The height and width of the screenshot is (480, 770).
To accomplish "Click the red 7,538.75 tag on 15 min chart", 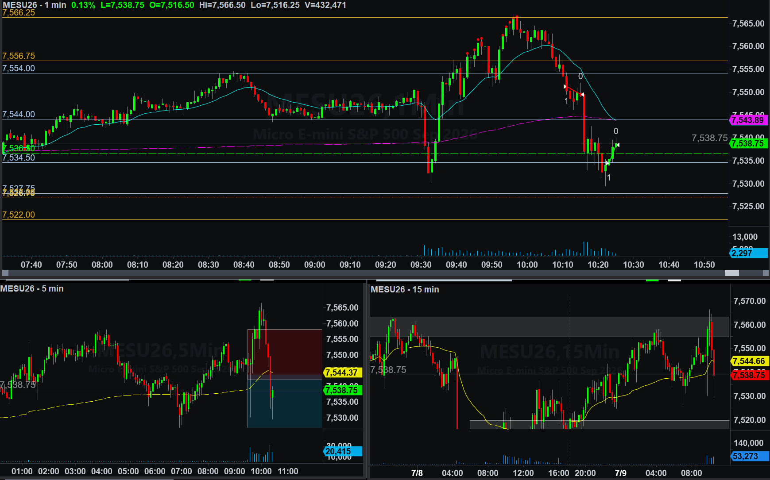I will pos(751,375).
